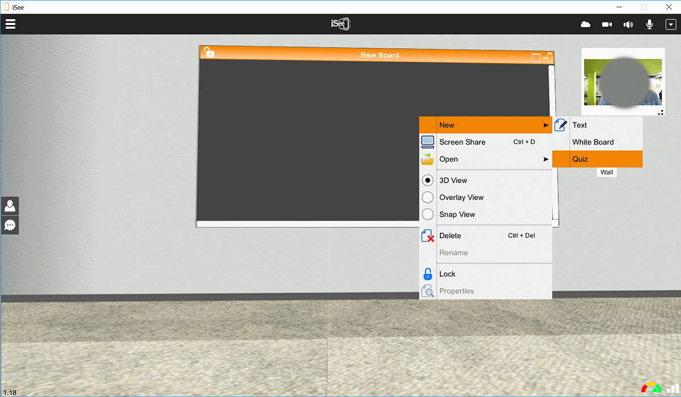Click the connection quality gauge icon
The image size is (681, 397).
click(651, 387)
